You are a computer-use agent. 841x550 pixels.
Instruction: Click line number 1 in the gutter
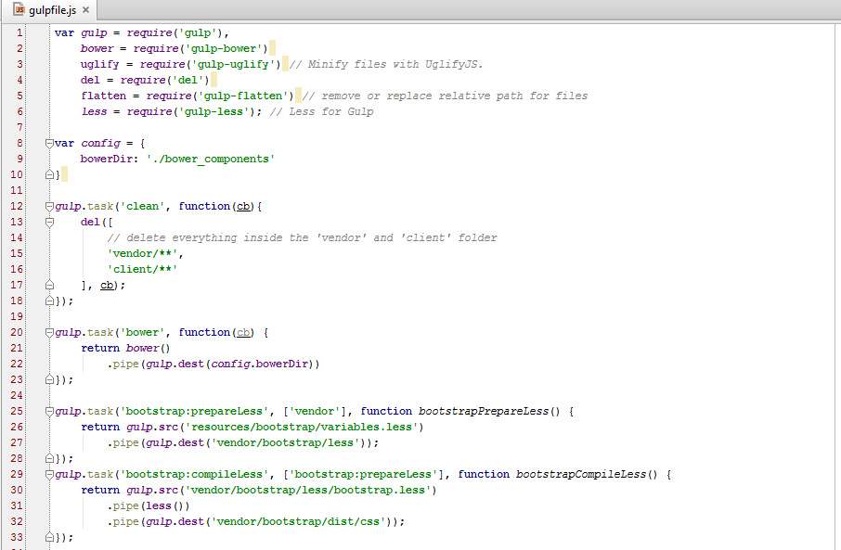click(19, 32)
